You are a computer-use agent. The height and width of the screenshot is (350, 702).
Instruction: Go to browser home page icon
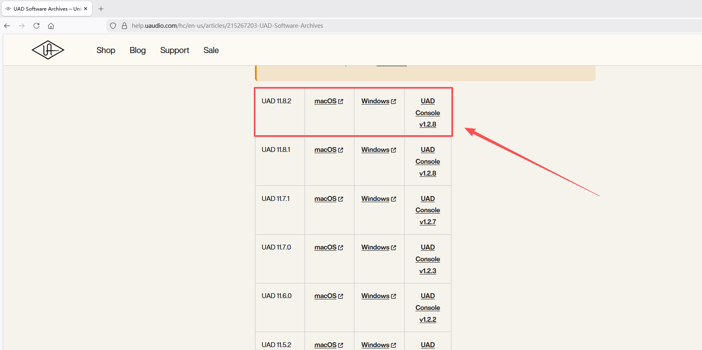51,26
